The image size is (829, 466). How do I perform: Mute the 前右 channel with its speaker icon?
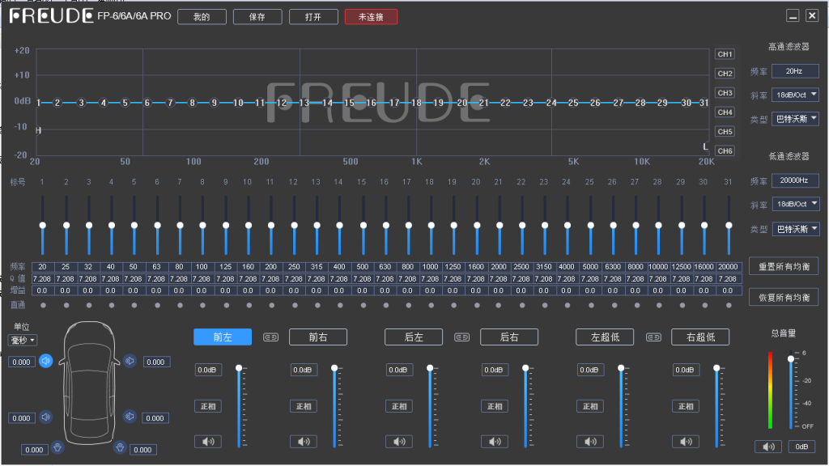(x=304, y=441)
